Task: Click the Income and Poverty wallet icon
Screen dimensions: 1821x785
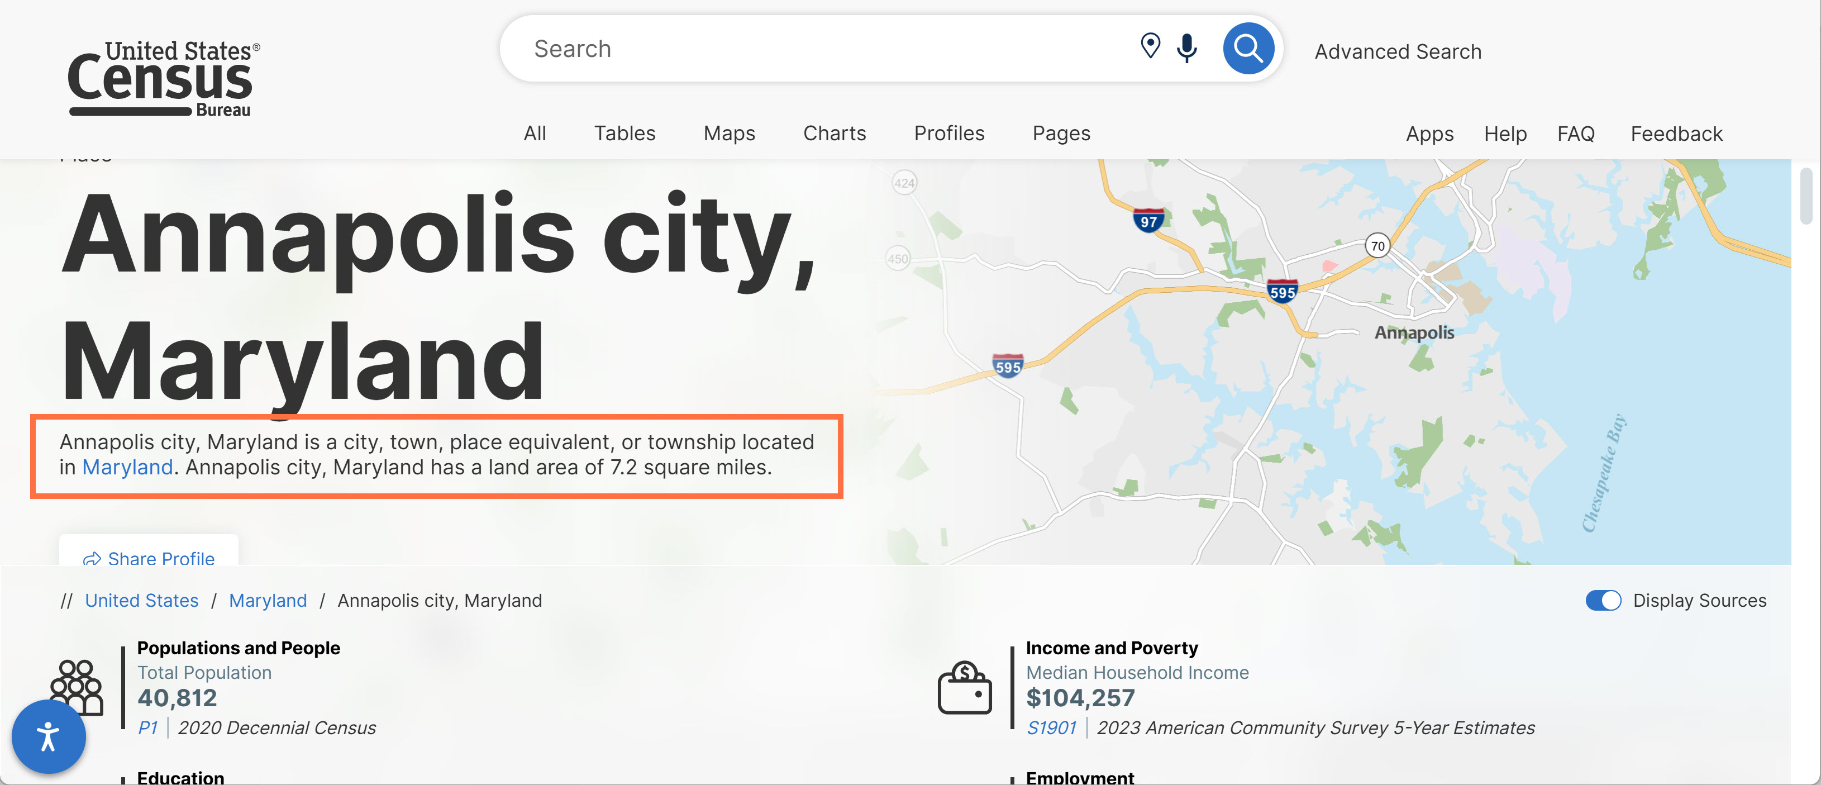Action: tap(964, 688)
